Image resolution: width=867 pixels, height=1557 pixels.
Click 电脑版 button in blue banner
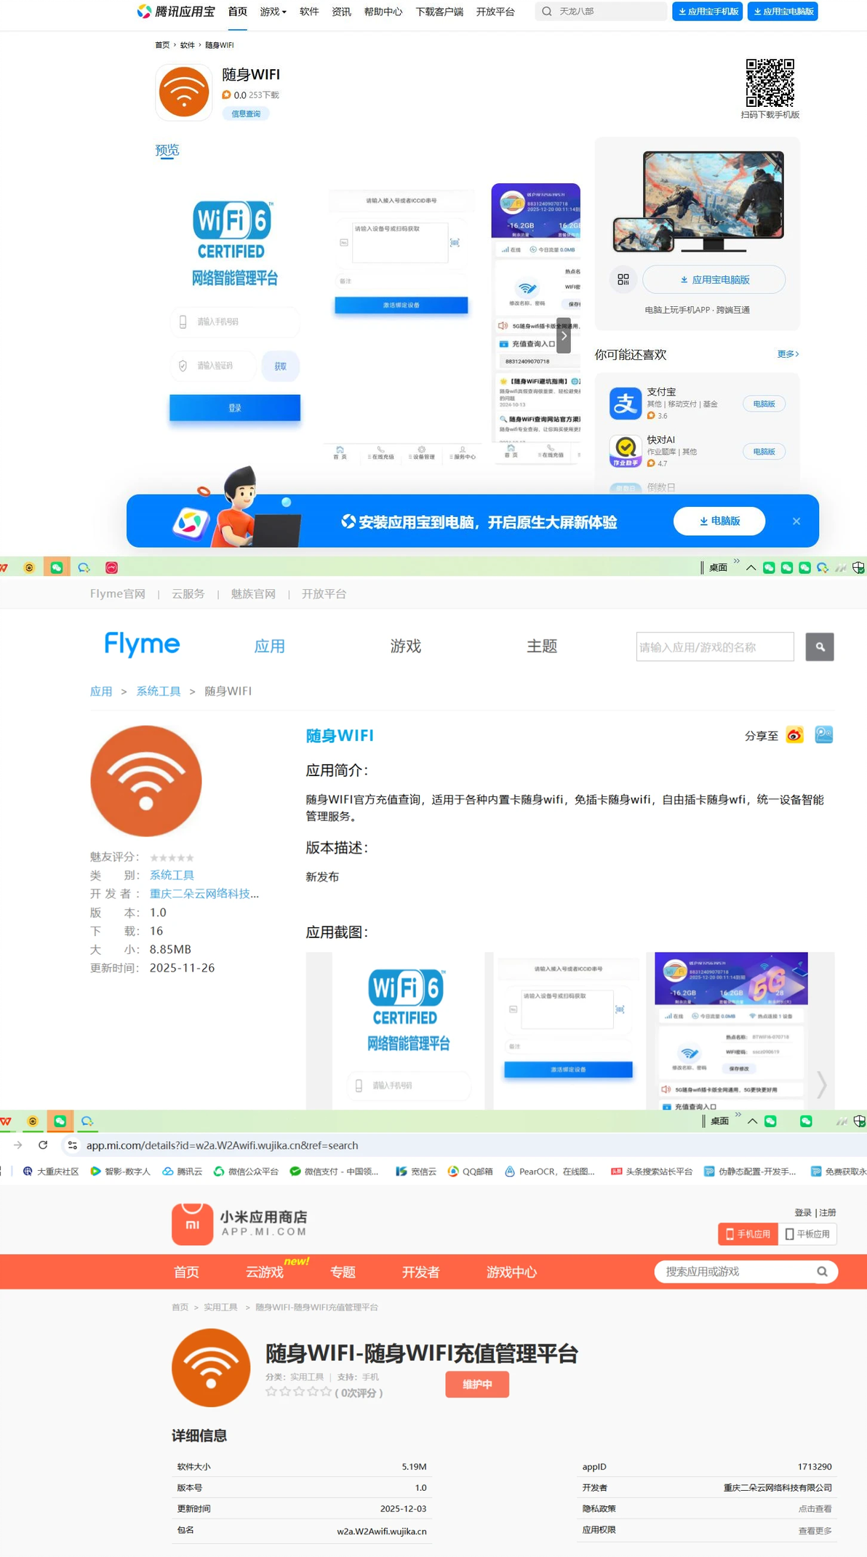pos(719,521)
